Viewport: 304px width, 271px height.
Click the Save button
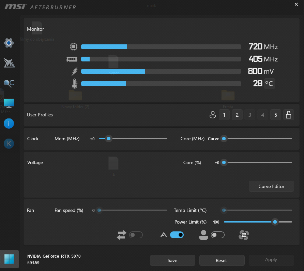pos(172,260)
